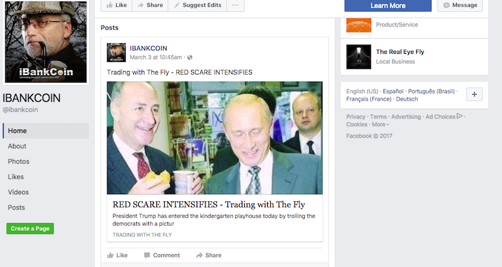Image resolution: width=502 pixels, height=267 pixels.
Task: Click the plus button to add language
Action: (x=474, y=94)
